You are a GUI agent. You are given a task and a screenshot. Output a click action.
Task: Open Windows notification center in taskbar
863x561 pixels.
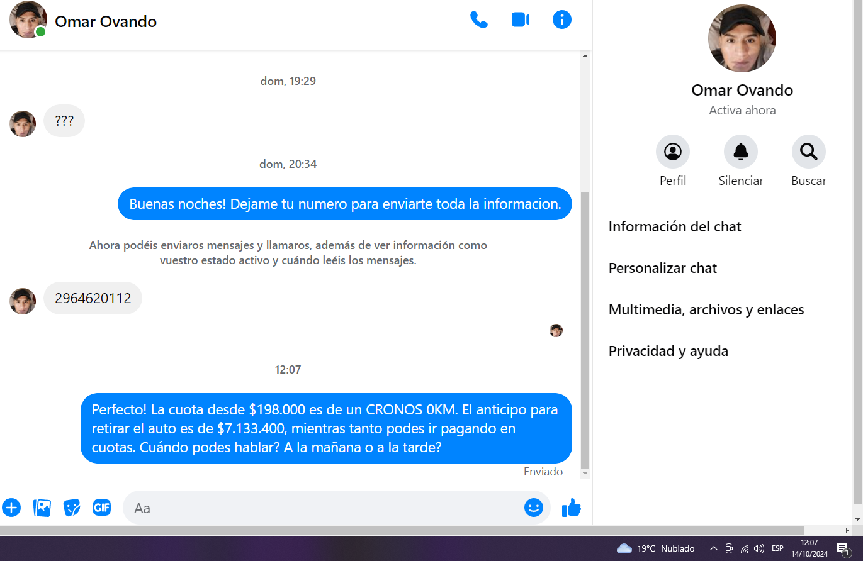tap(843, 548)
